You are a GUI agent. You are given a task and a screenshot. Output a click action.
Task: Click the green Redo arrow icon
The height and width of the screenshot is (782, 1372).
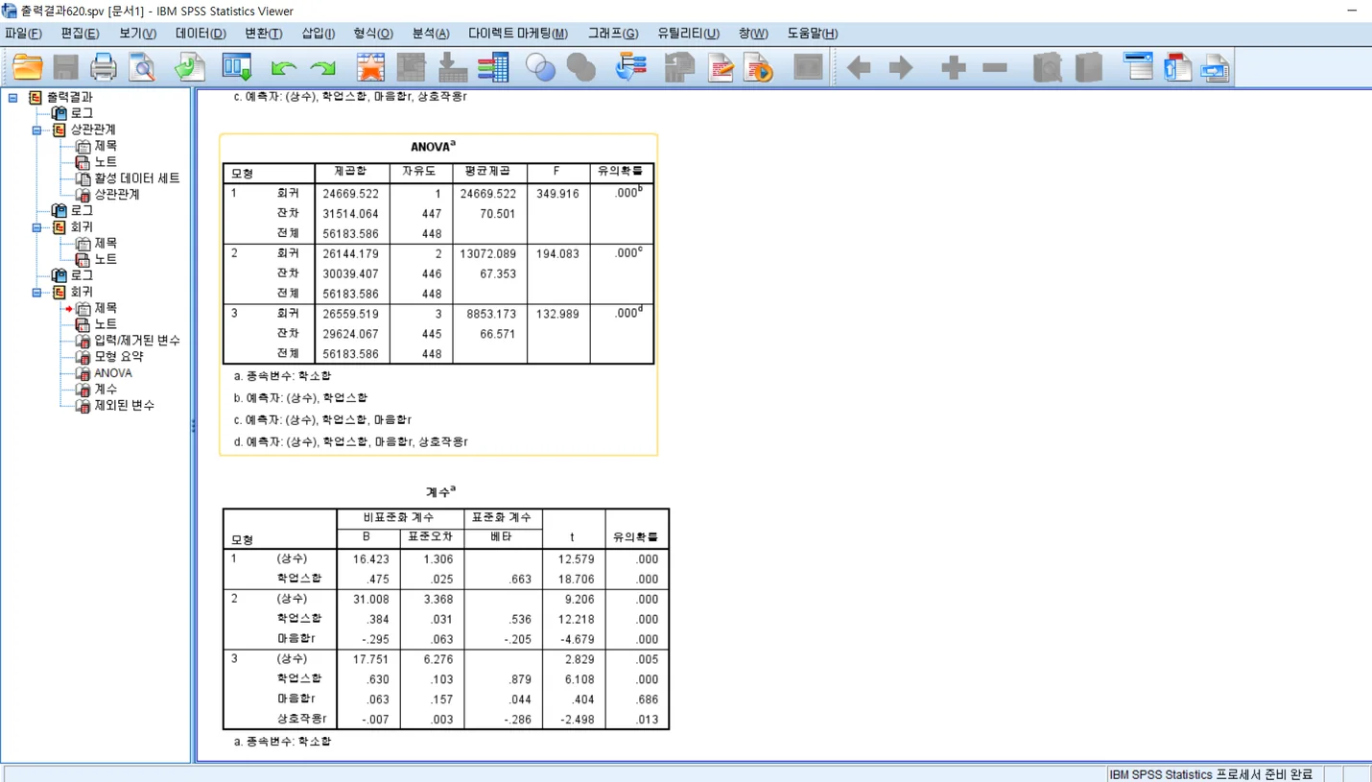tap(323, 68)
